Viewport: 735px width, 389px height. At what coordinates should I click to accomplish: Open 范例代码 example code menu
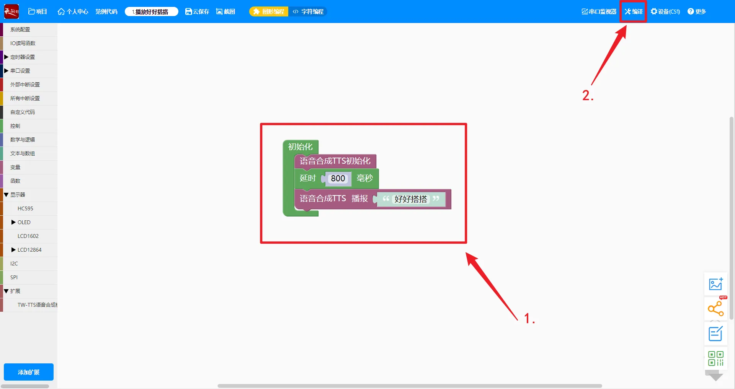[106, 11]
